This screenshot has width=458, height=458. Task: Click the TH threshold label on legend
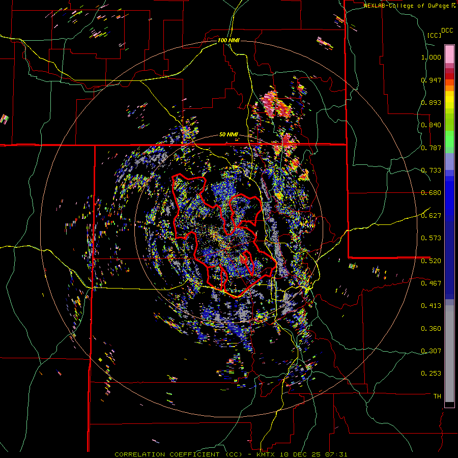(437, 396)
